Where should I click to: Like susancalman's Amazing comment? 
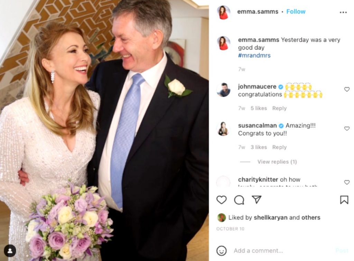tap(347, 129)
